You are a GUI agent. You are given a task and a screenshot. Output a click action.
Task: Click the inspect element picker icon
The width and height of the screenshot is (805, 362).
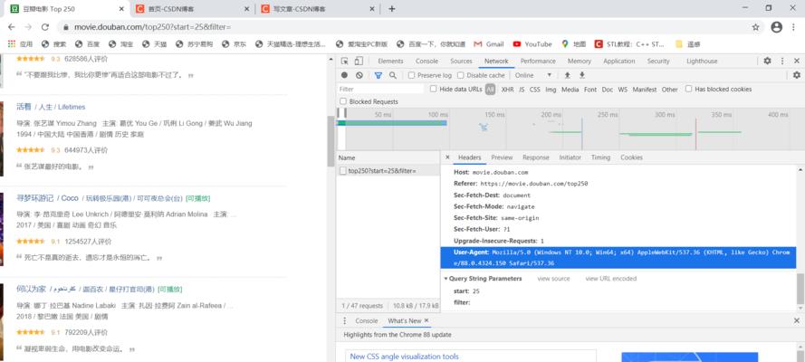344,61
